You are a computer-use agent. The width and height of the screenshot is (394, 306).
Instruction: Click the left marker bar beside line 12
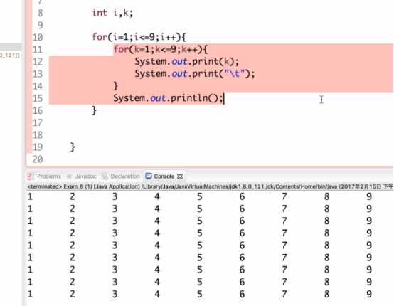[x=29, y=62]
